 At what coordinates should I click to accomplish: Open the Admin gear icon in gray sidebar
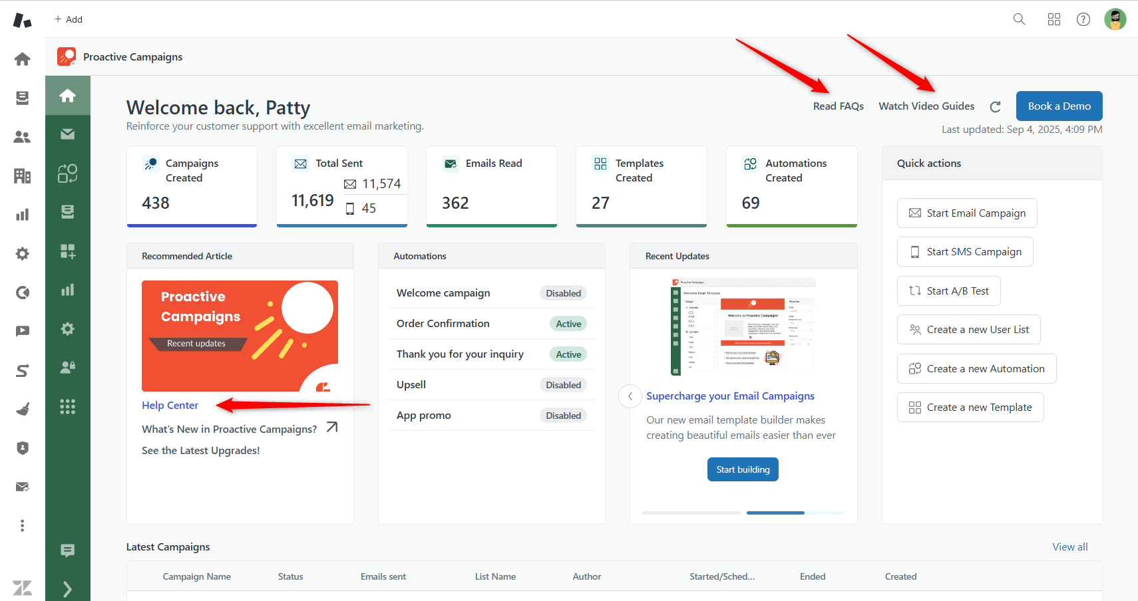click(x=23, y=253)
